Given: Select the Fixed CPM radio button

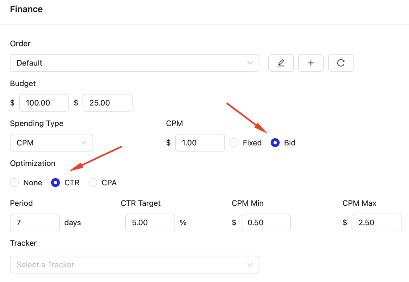Looking at the screenshot, I should (x=234, y=143).
